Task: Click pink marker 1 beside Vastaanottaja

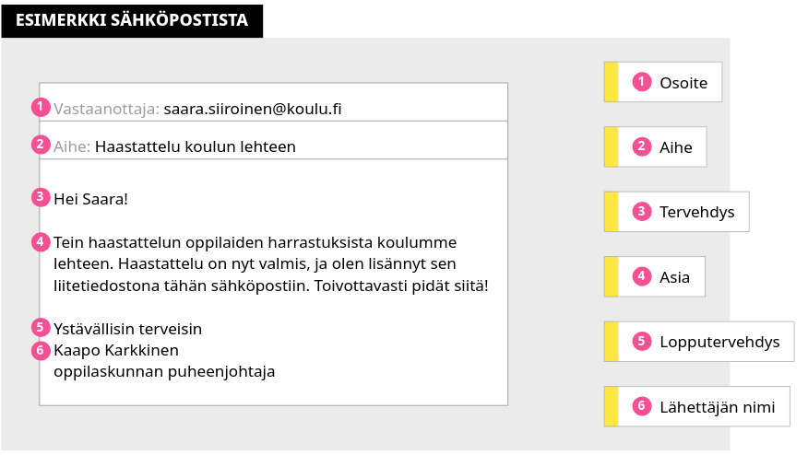Action: [x=40, y=106]
